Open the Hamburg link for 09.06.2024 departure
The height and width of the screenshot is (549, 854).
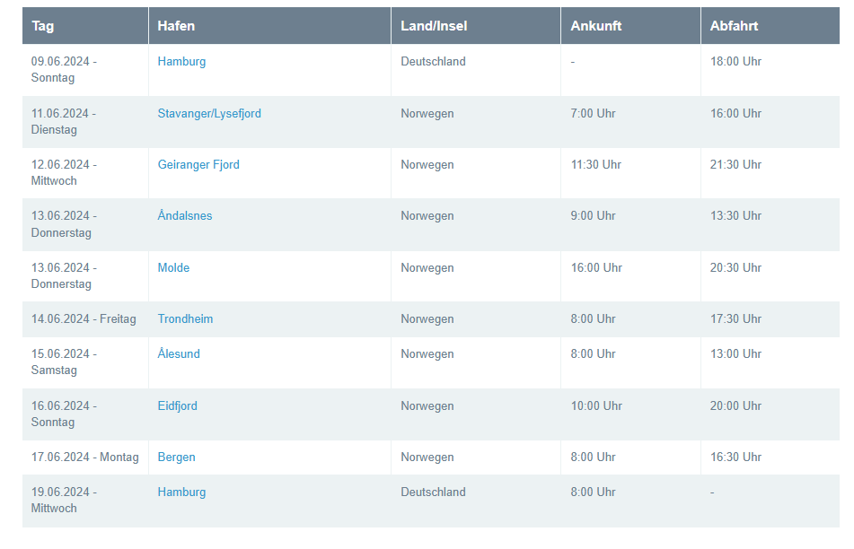[181, 62]
